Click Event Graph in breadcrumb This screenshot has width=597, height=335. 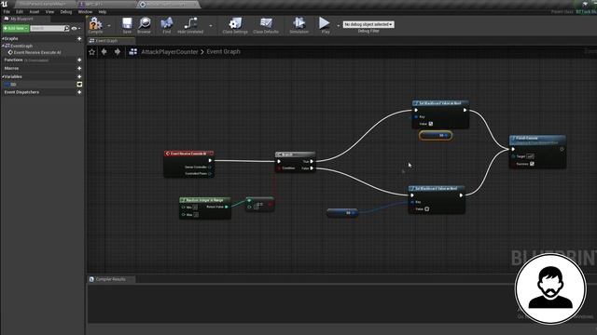[224, 52]
